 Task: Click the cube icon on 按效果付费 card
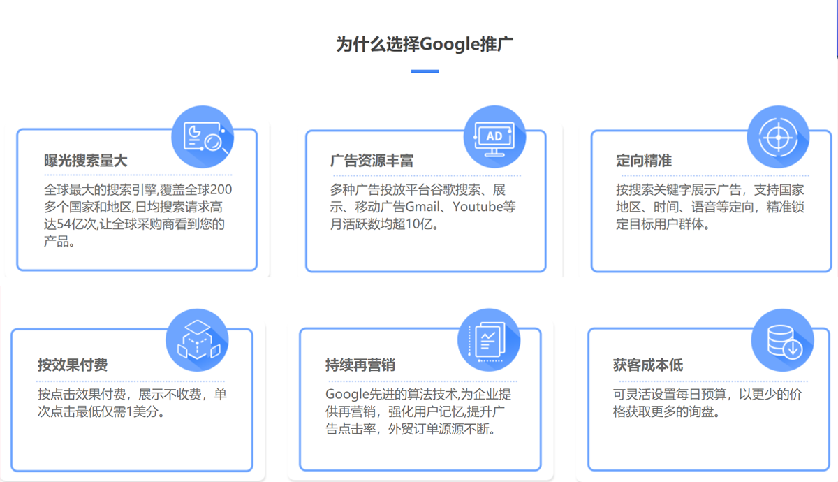[197, 340]
